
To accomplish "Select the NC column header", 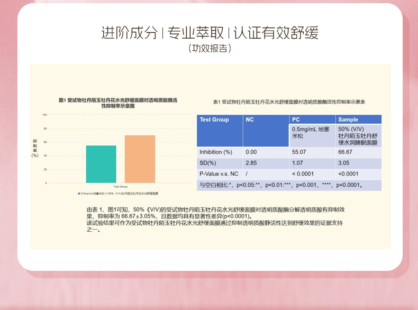I will point(250,120).
